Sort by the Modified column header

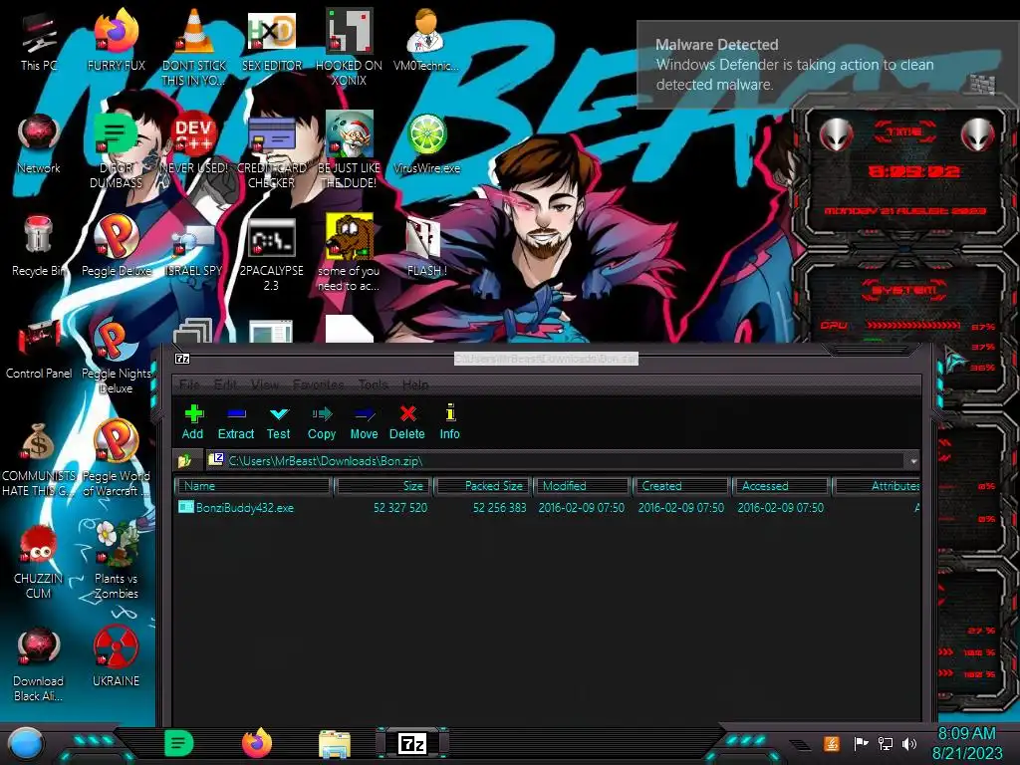(582, 486)
